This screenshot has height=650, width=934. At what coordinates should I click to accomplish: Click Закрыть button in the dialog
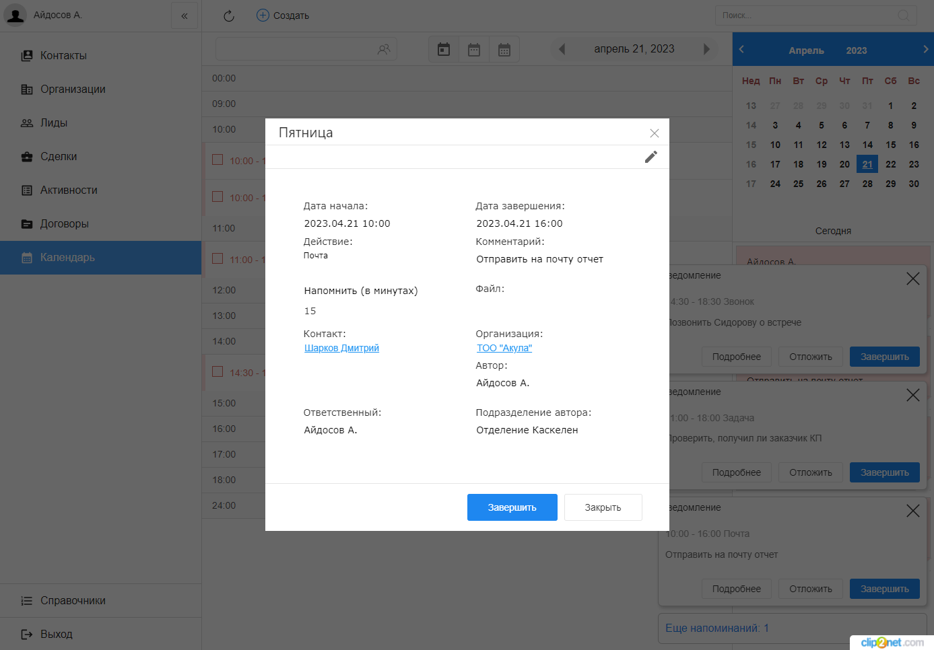pos(603,507)
